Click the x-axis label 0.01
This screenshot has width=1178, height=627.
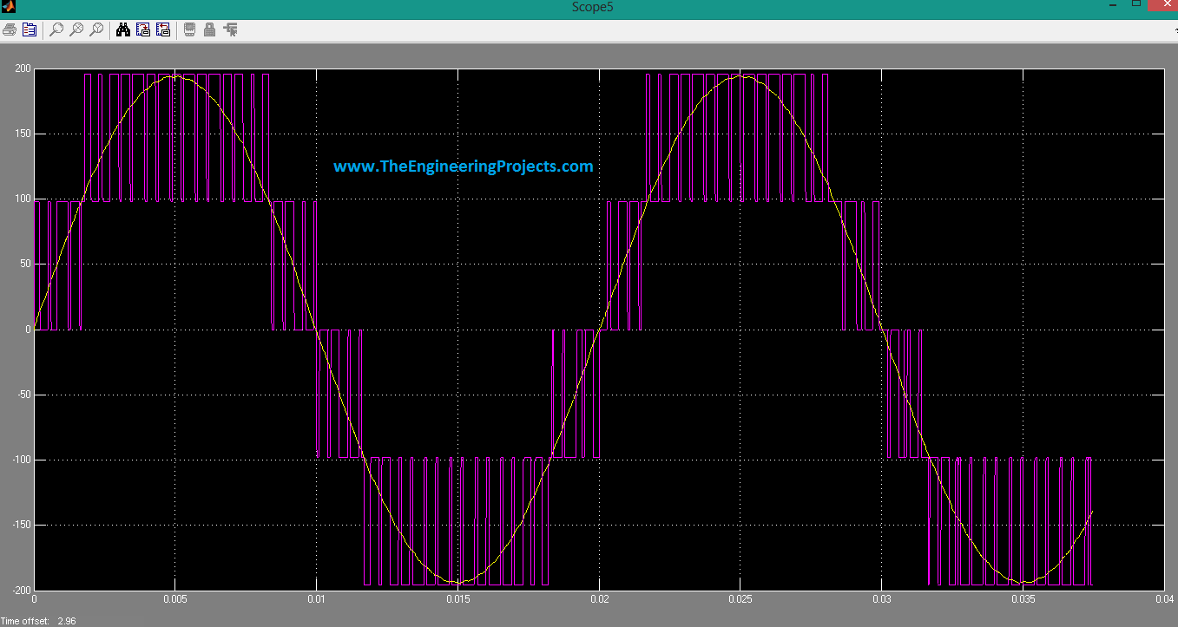pyautogui.click(x=317, y=599)
